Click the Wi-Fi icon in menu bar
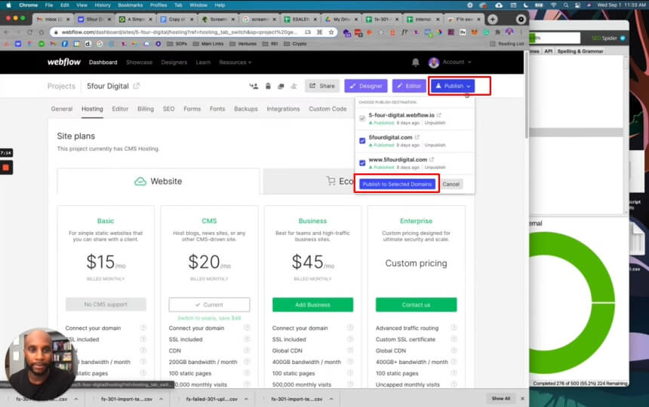The width and height of the screenshot is (649, 407). [553, 5]
